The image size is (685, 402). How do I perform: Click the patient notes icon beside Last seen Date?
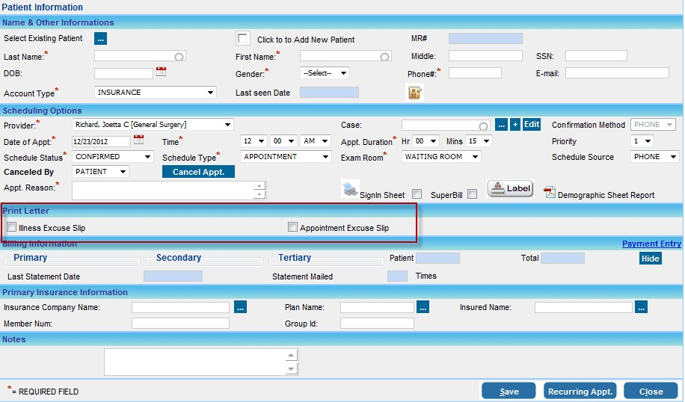pyautogui.click(x=415, y=93)
